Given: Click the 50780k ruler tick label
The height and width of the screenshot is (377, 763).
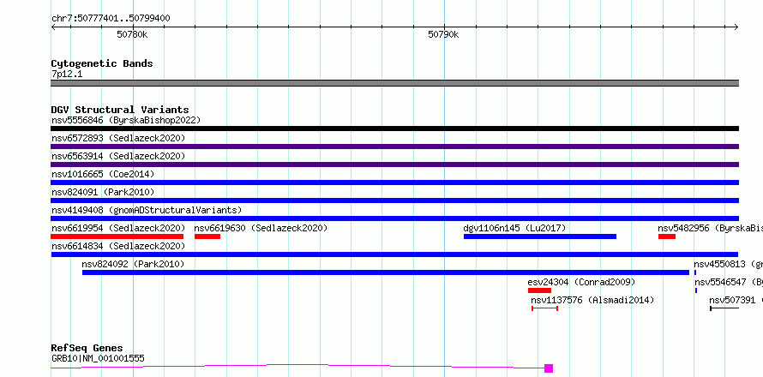Looking at the screenshot, I should [132, 34].
